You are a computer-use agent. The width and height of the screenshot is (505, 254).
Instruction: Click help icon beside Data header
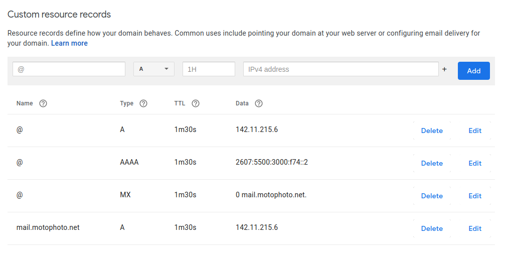[x=259, y=103]
